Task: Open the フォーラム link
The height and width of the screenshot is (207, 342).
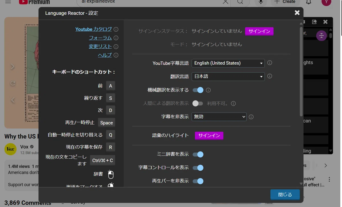Action: pos(100,38)
